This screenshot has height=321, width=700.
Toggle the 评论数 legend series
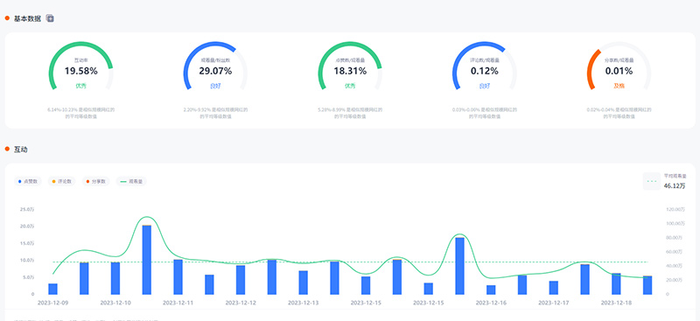pos(61,181)
